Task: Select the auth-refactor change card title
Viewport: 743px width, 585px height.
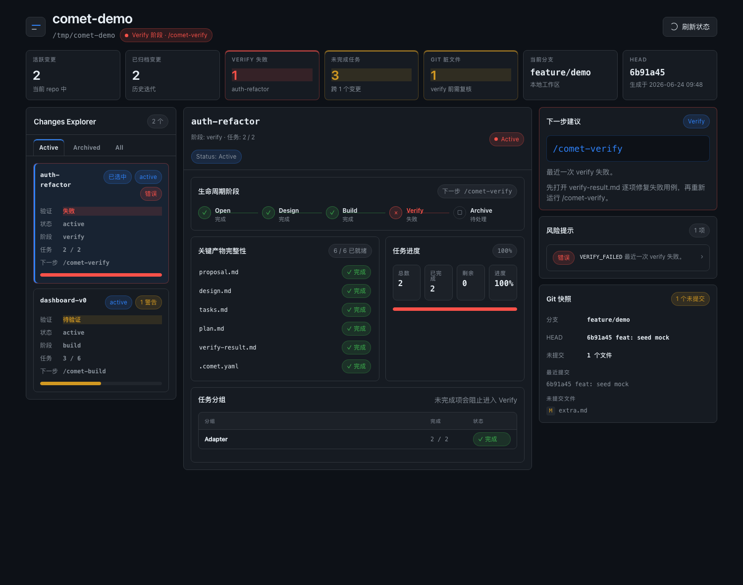Action: pyautogui.click(x=55, y=180)
